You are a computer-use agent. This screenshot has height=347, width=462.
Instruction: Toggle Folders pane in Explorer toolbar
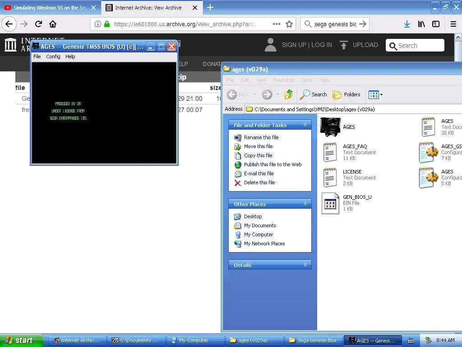[x=346, y=94]
